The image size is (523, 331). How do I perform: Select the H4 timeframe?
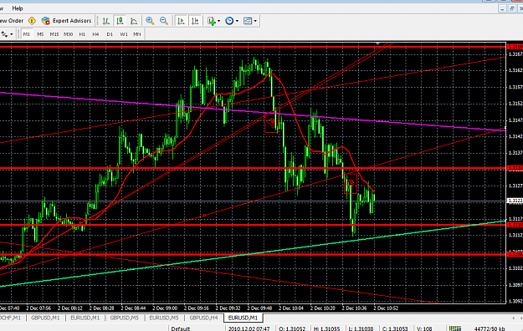pos(95,34)
